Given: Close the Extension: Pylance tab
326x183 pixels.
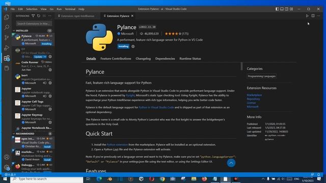Looking at the screenshot, I should (132, 16).
